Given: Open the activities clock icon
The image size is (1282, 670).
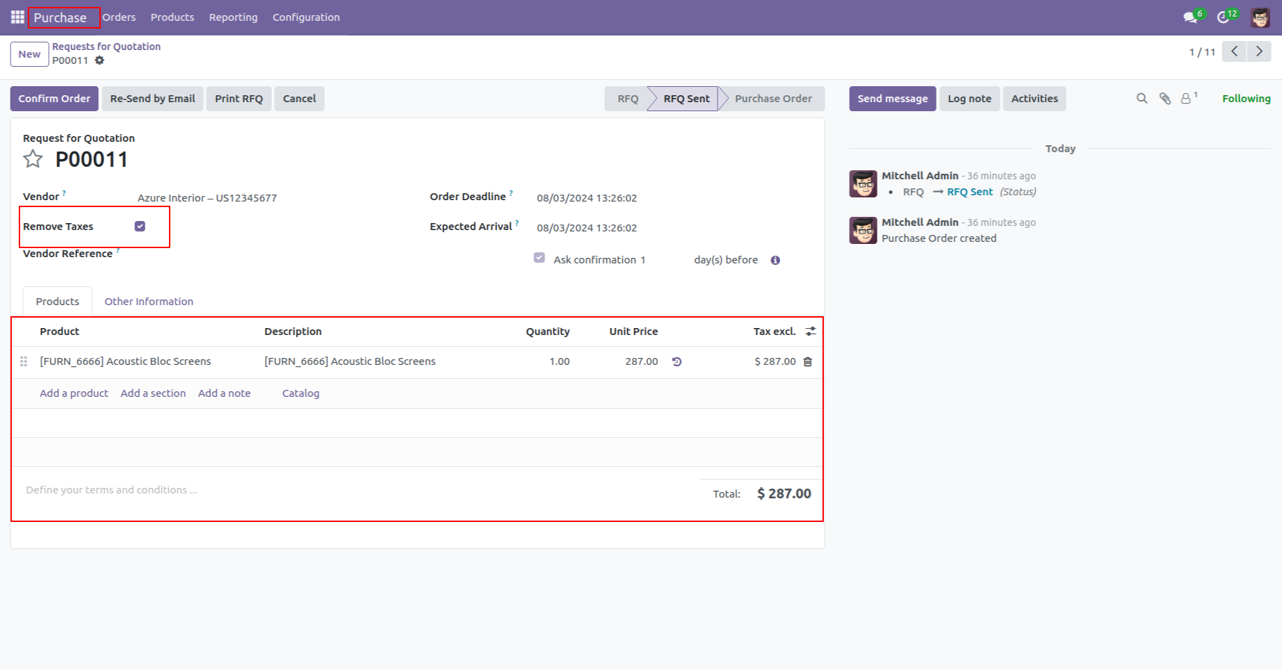Looking at the screenshot, I should (x=1224, y=17).
